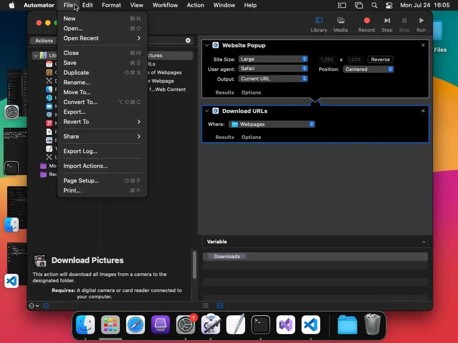Click the Reverse button
Image resolution: width=458 pixels, height=343 pixels.
[x=380, y=59]
